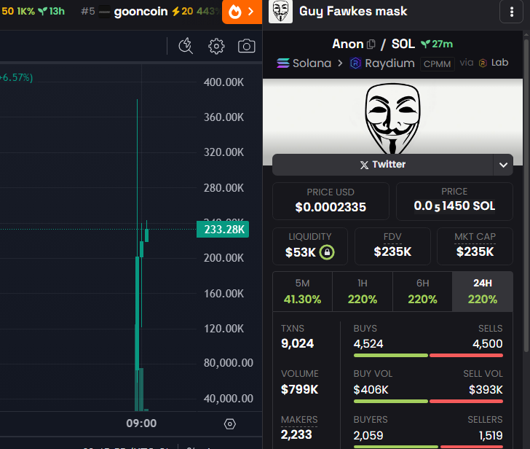Open the three-dot options menu
Screen dimensions: 530x449
(511, 12)
